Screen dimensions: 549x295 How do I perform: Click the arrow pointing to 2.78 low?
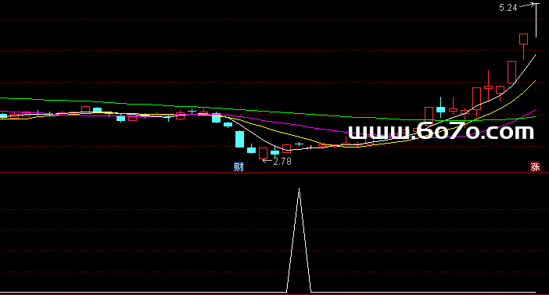click(267, 161)
